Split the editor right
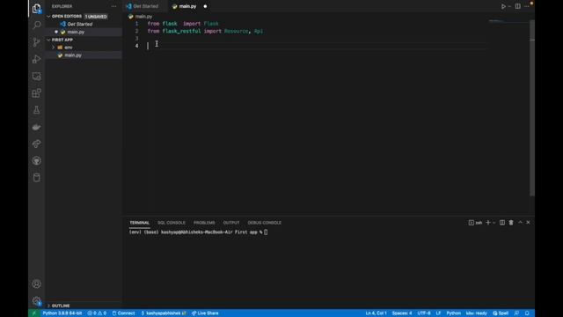This screenshot has height=317, width=563. tap(518, 6)
